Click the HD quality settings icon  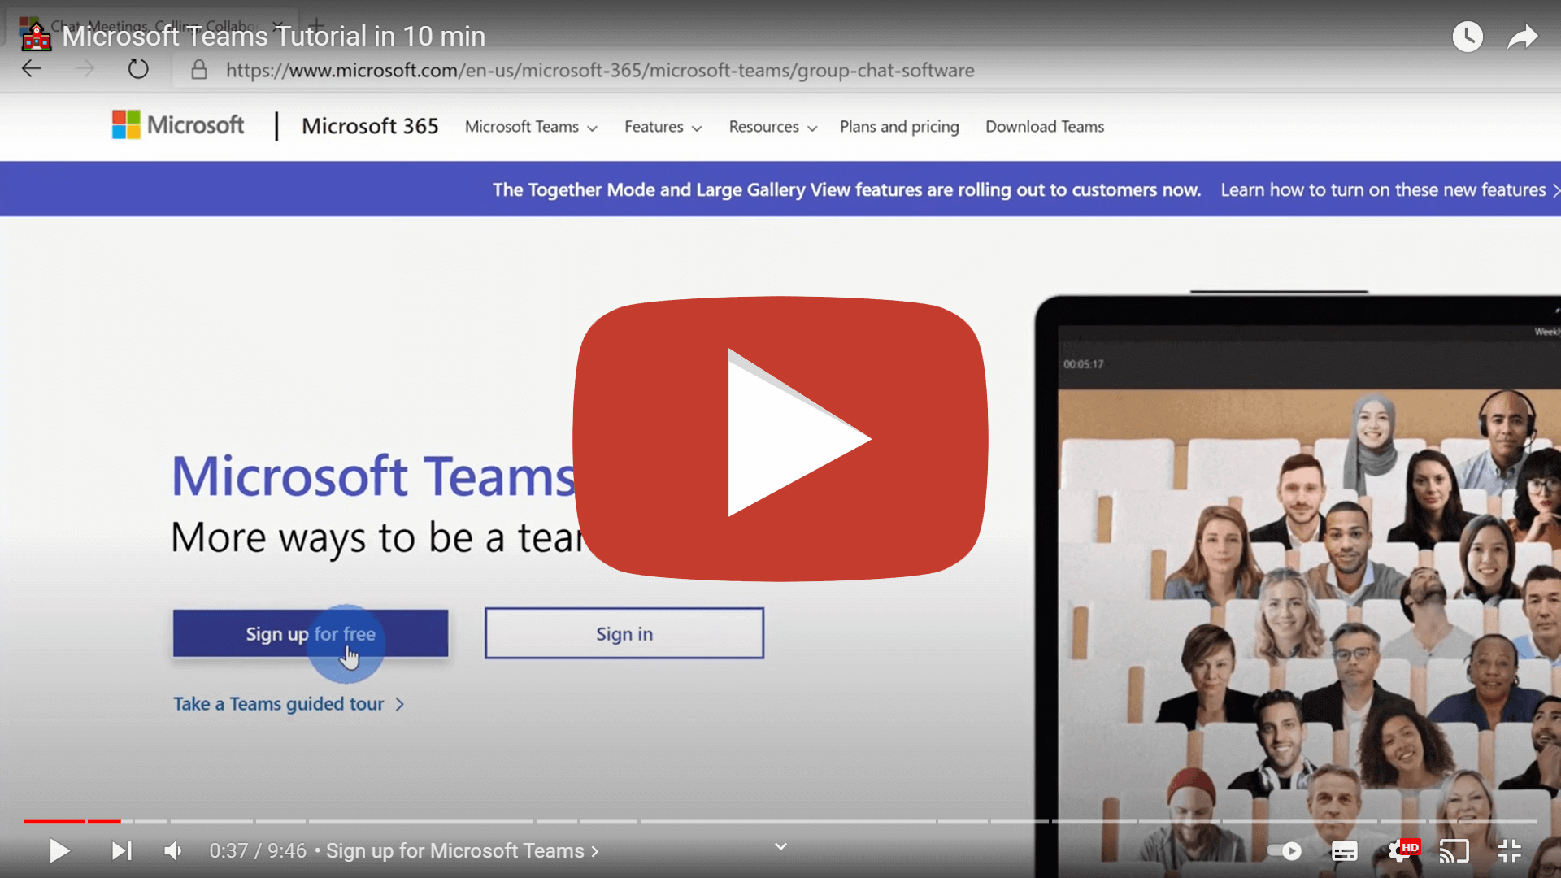click(1398, 850)
